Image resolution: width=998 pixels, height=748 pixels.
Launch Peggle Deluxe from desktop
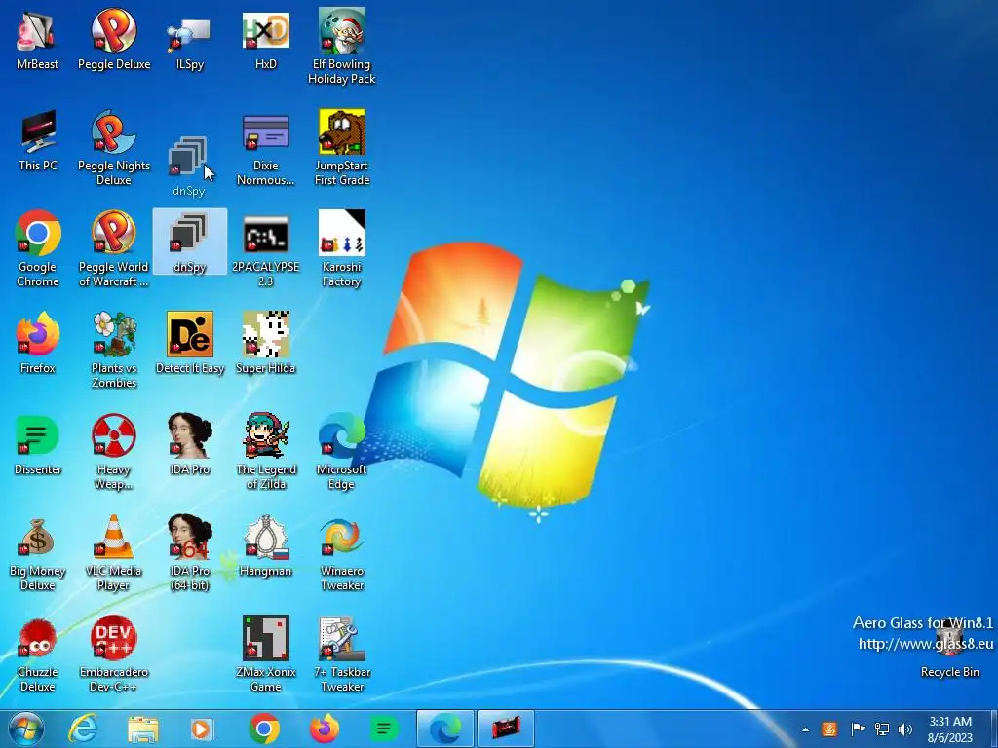pos(114,40)
